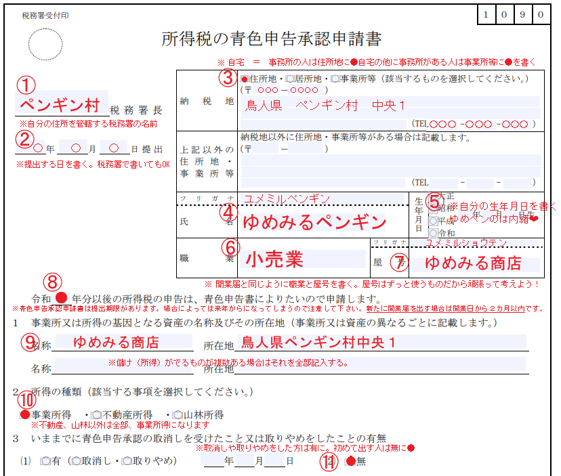Select the 有 radio button
The image size is (561, 476).
(x=45, y=461)
